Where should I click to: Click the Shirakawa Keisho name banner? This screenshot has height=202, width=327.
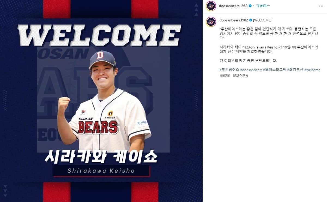[x=101, y=171]
